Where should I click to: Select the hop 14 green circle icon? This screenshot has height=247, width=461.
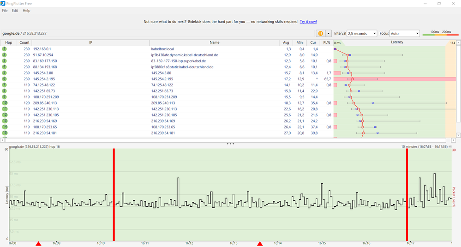coord(5,127)
